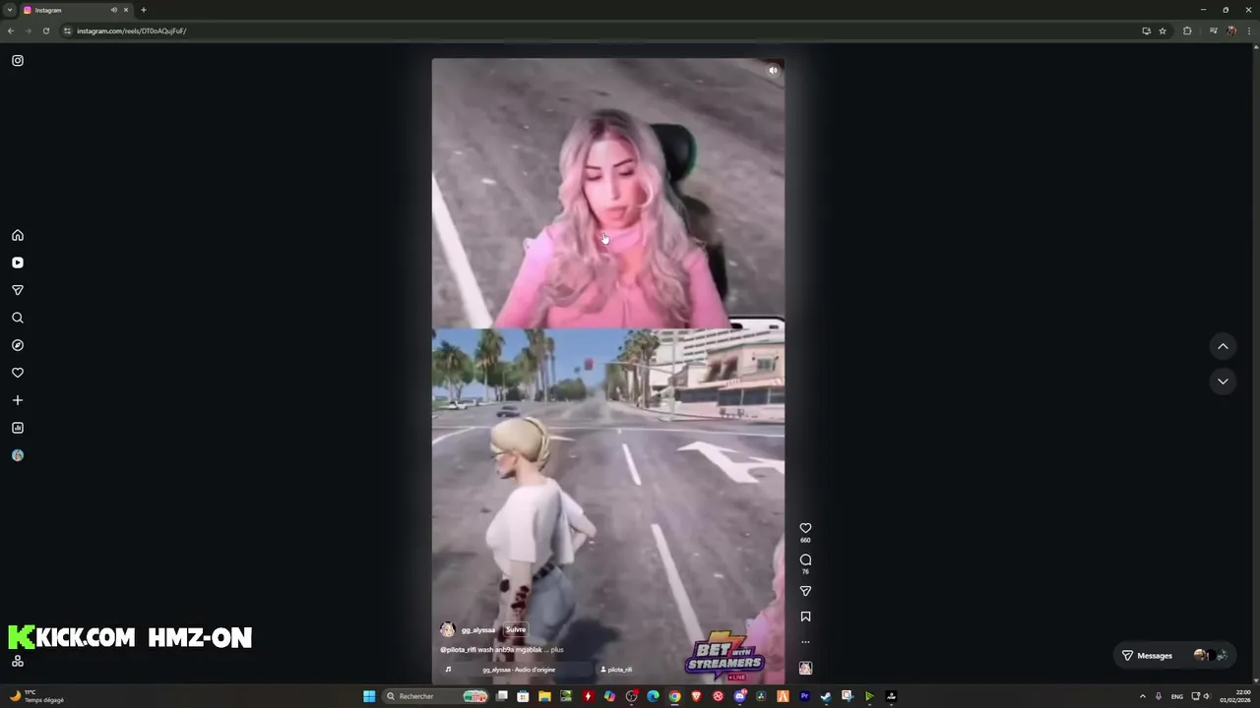Close the Instagram tab
The width and height of the screenshot is (1260, 708).
[126, 10]
